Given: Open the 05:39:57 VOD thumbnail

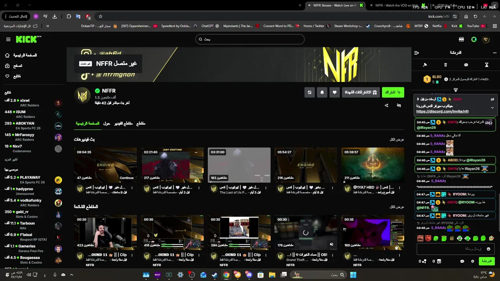Looking at the screenshot, I should pyautogui.click(x=373, y=165).
